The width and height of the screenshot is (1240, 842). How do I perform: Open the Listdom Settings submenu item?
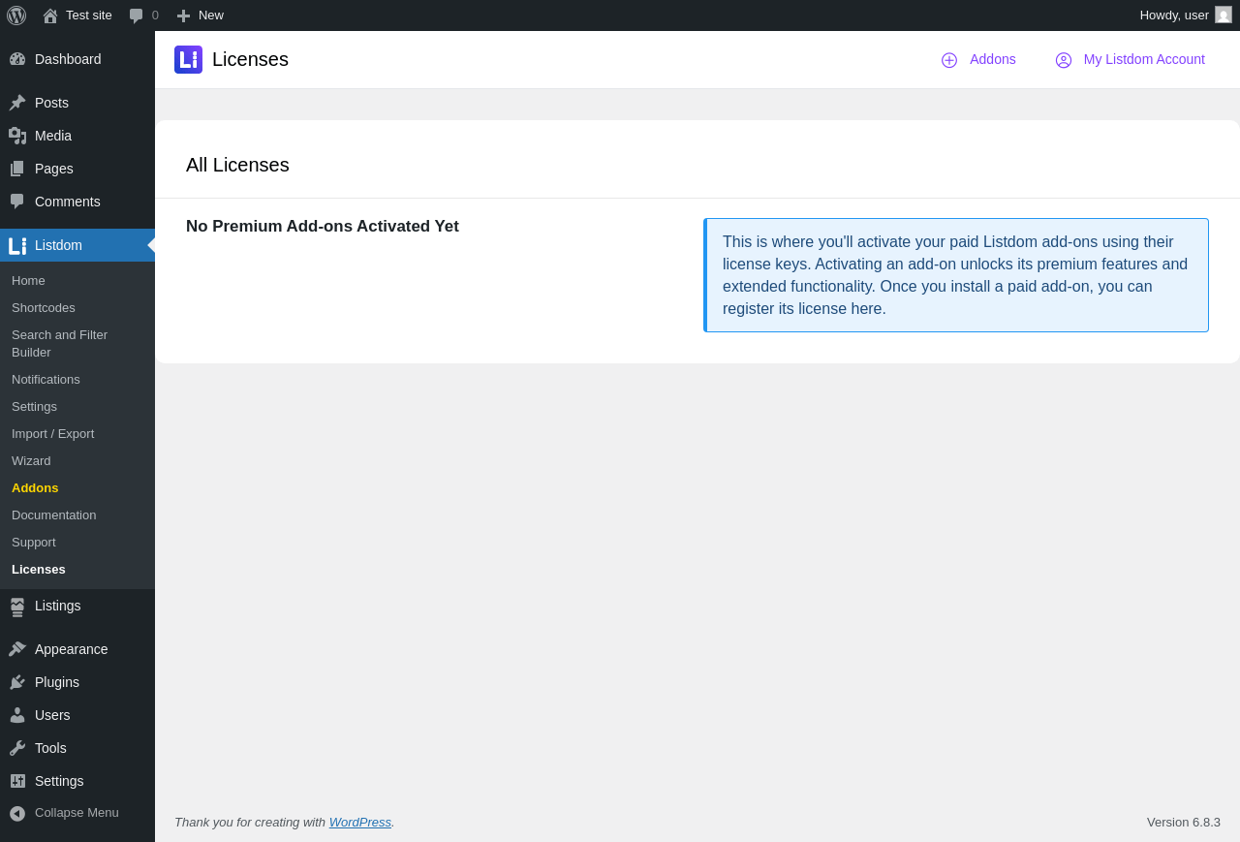pyautogui.click(x=34, y=407)
